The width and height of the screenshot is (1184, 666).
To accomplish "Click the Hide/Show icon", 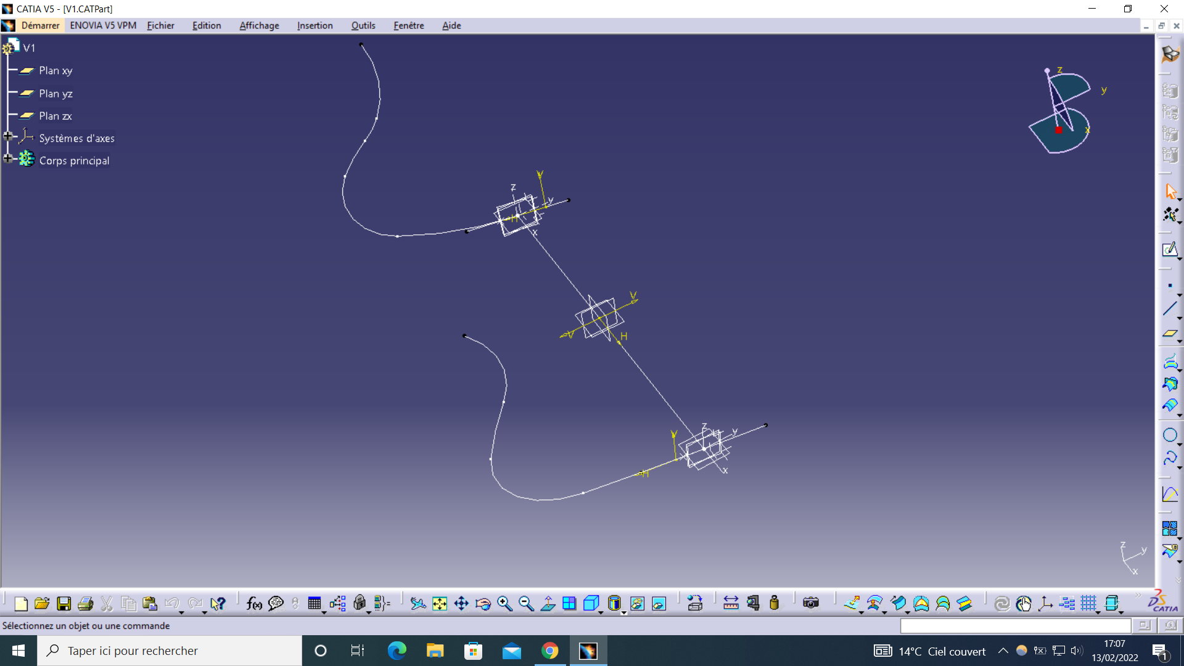I will (638, 604).
